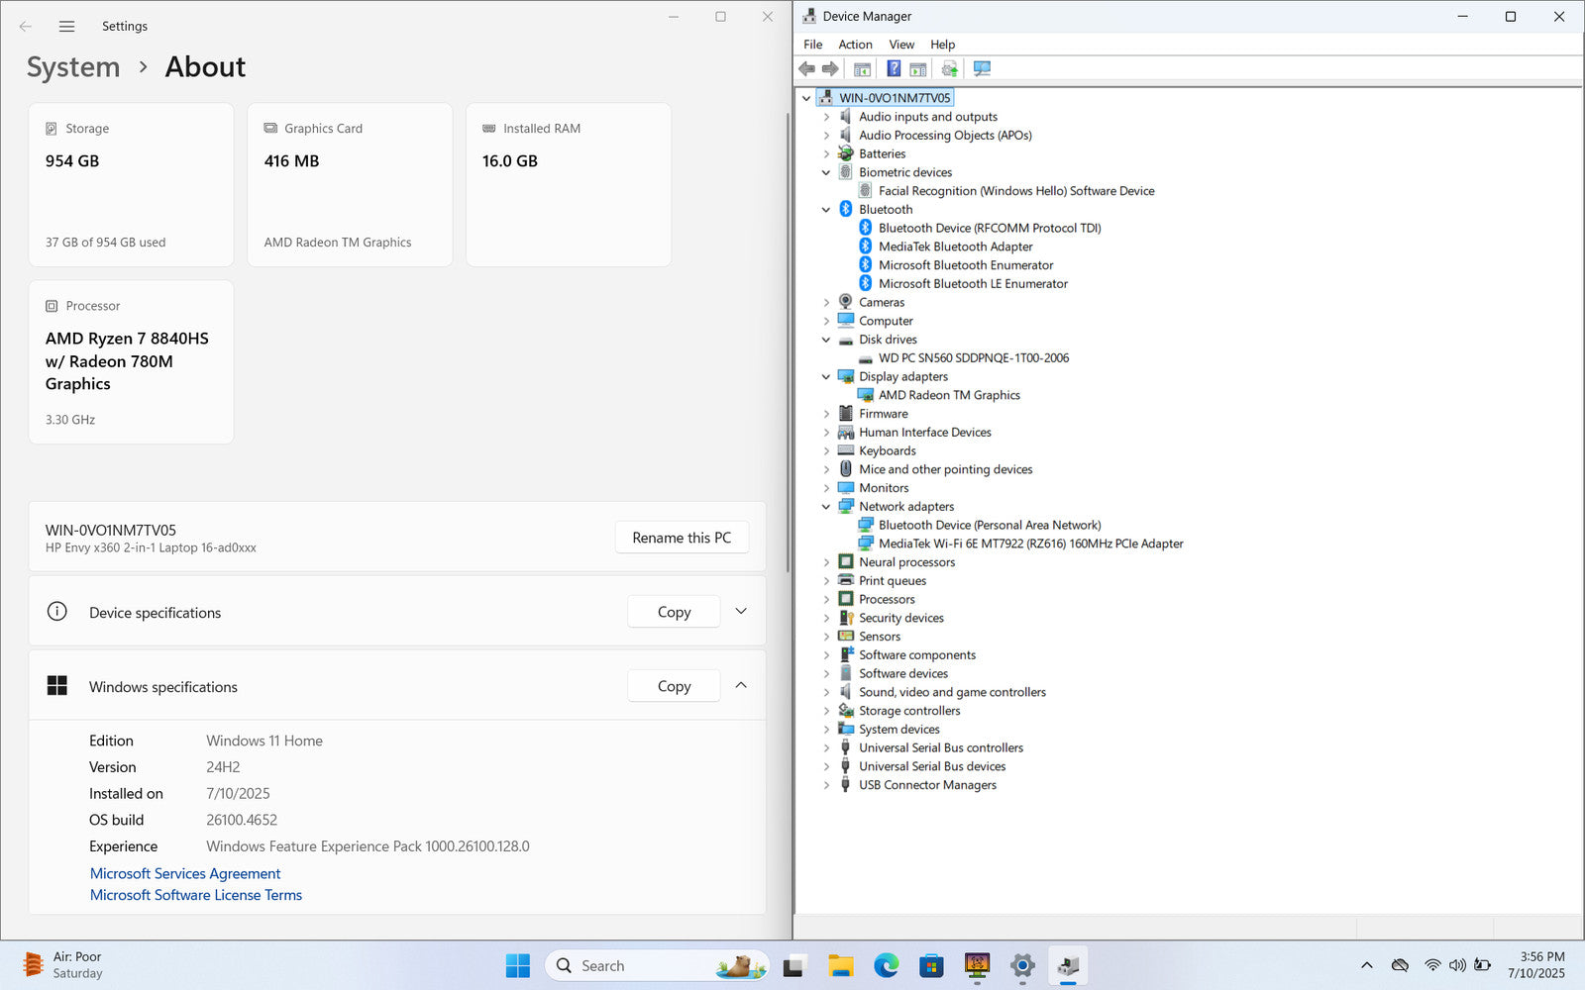Open the Microsoft Software License Terms link
The width and height of the screenshot is (1585, 990).
(x=196, y=895)
